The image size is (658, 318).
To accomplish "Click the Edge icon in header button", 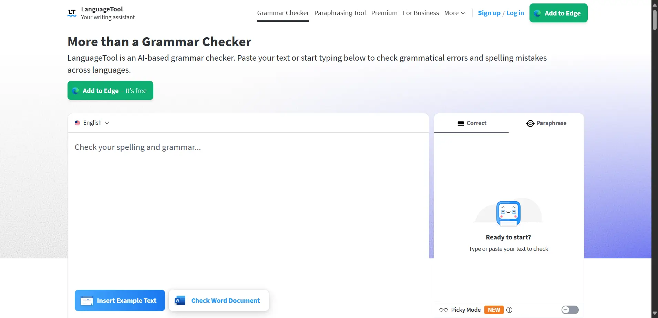I will click(x=537, y=13).
